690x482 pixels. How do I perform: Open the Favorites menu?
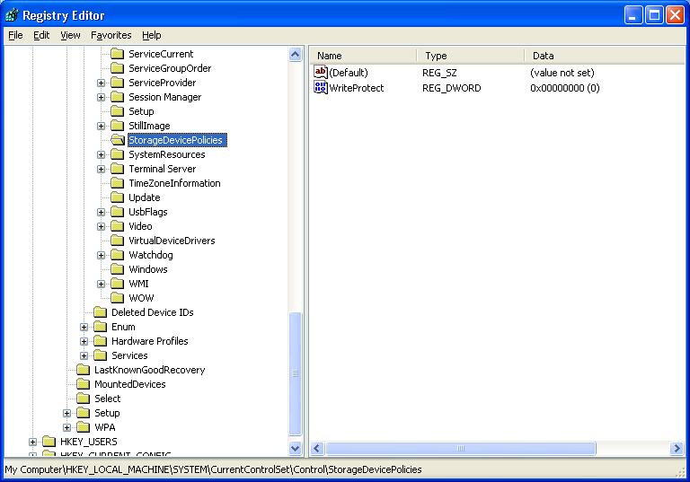[x=111, y=35]
